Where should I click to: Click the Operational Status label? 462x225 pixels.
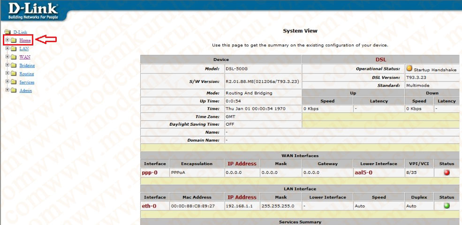click(378, 68)
